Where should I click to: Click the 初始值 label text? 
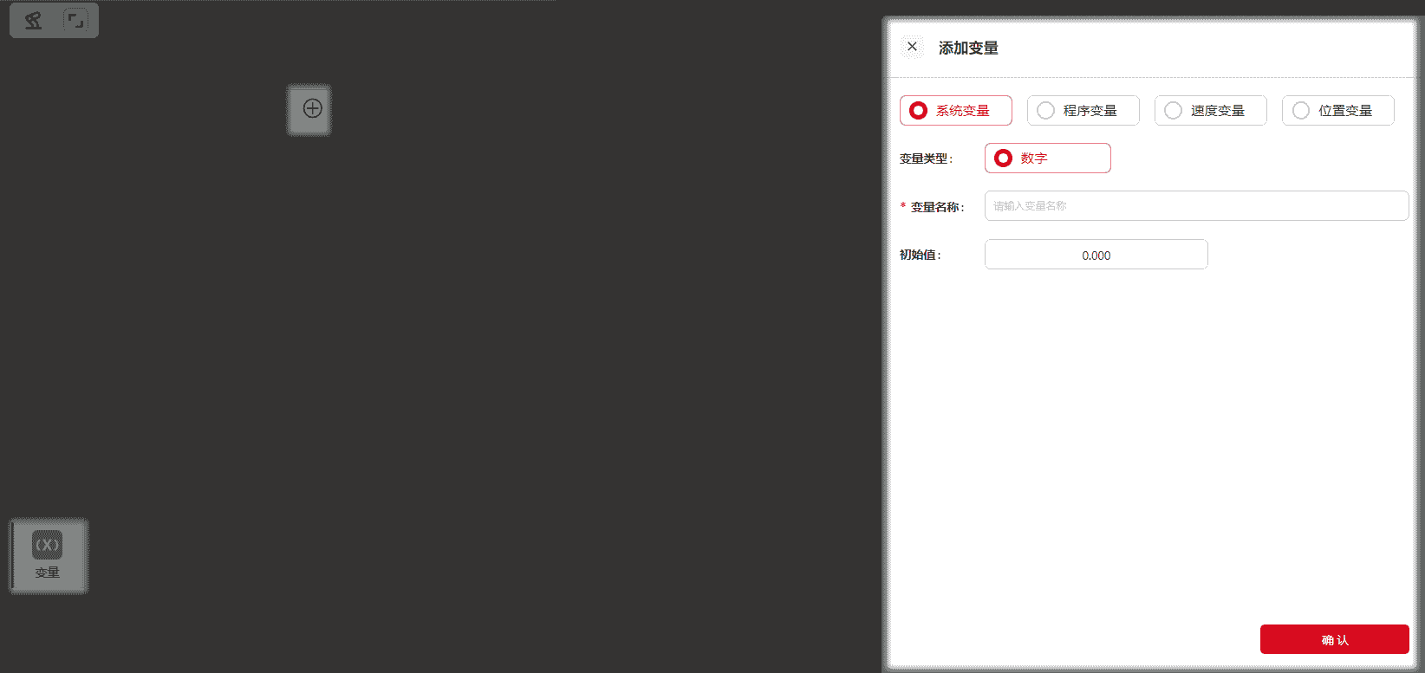[919, 255]
